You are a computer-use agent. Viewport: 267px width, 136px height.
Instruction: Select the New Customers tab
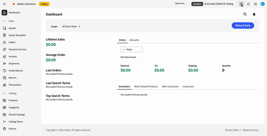[170, 87]
